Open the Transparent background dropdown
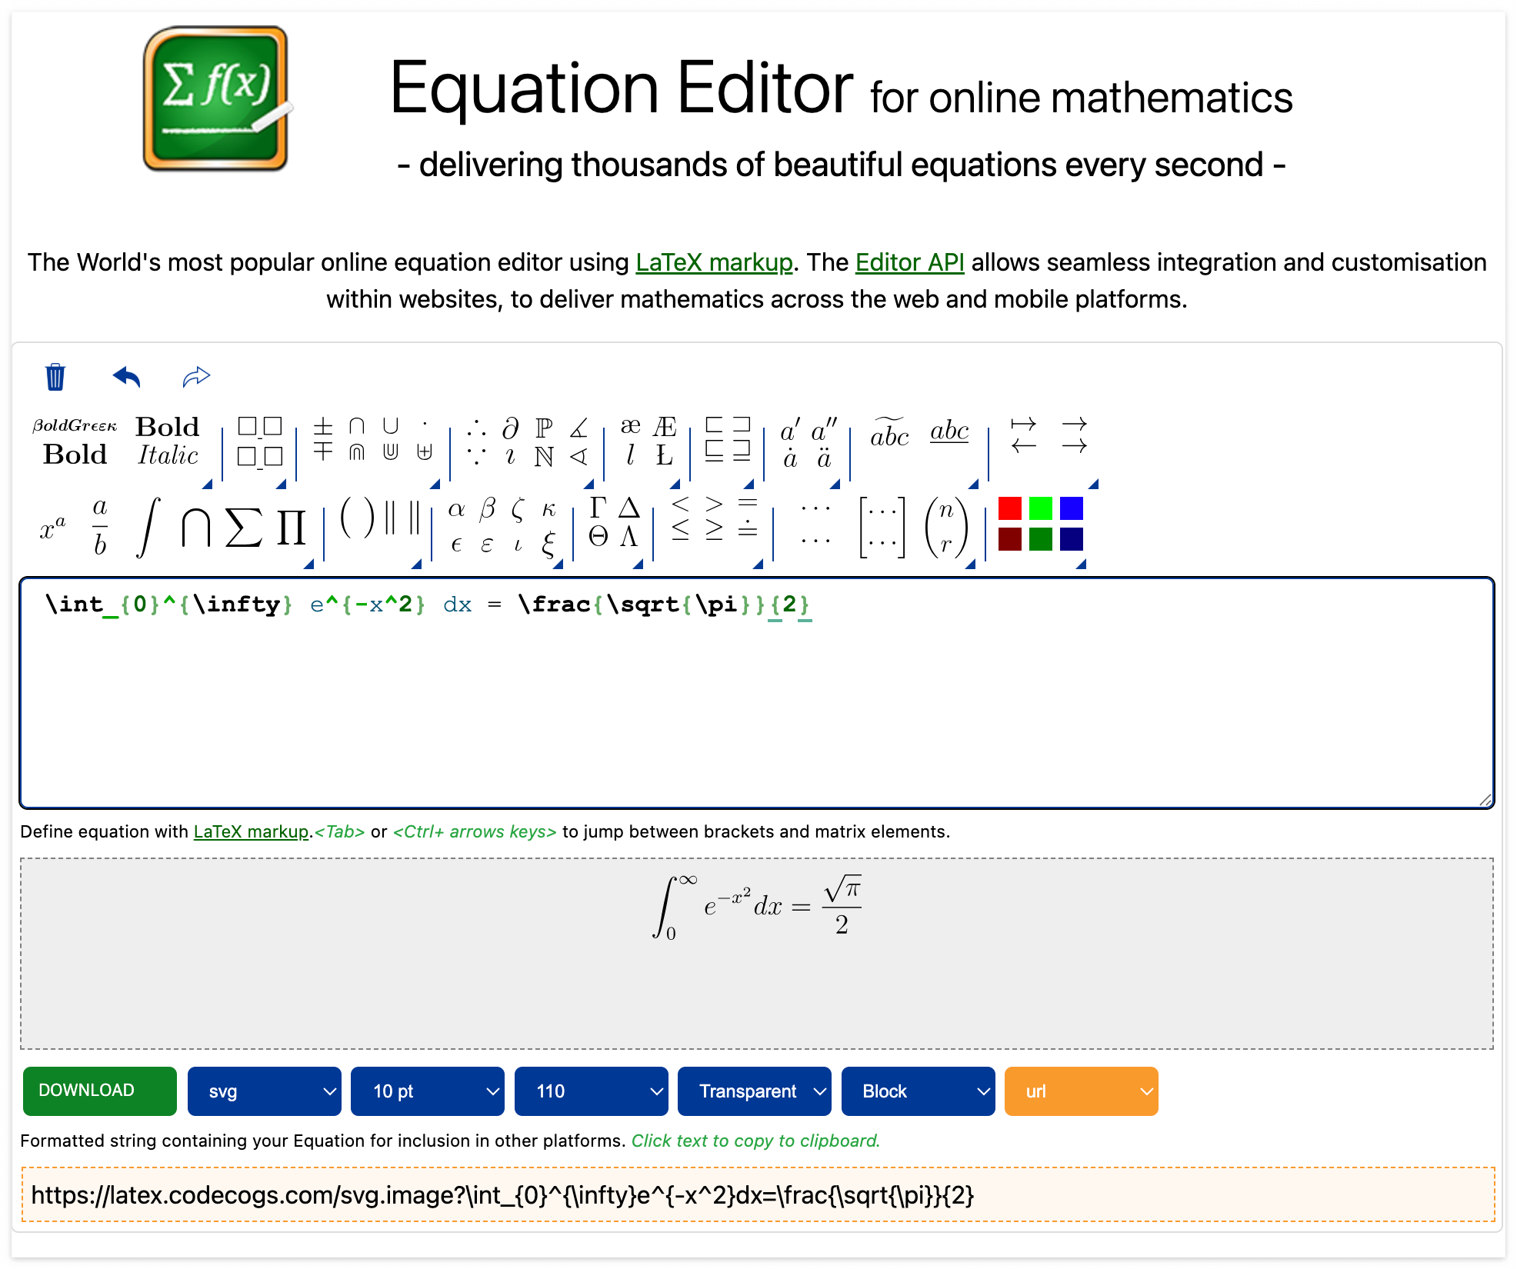1517x1269 pixels. [754, 1091]
